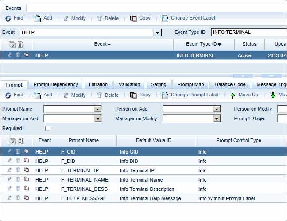Click select-all icon in prompt grid header

(12, 141)
